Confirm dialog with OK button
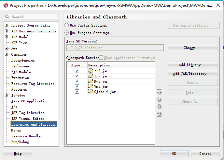The height and width of the screenshot is (160, 224). 174,154
